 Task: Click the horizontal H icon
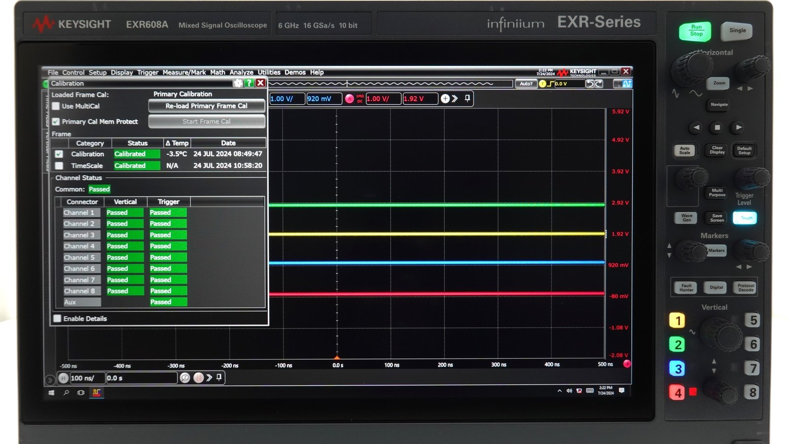coord(64,378)
